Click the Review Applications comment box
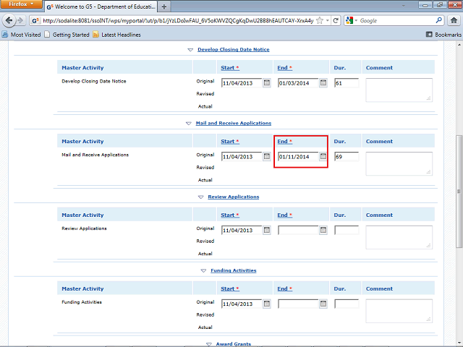463x347 pixels. coord(399,237)
